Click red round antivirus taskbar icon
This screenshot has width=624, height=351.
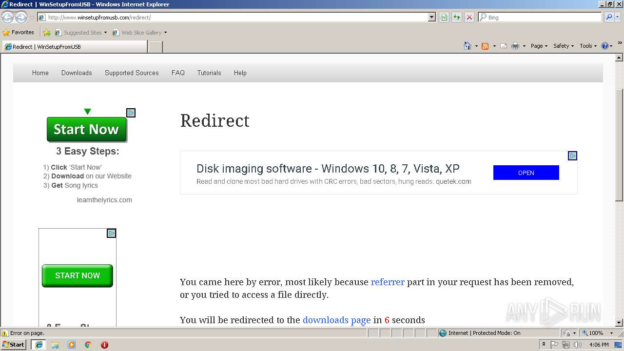tap(104, 345)
